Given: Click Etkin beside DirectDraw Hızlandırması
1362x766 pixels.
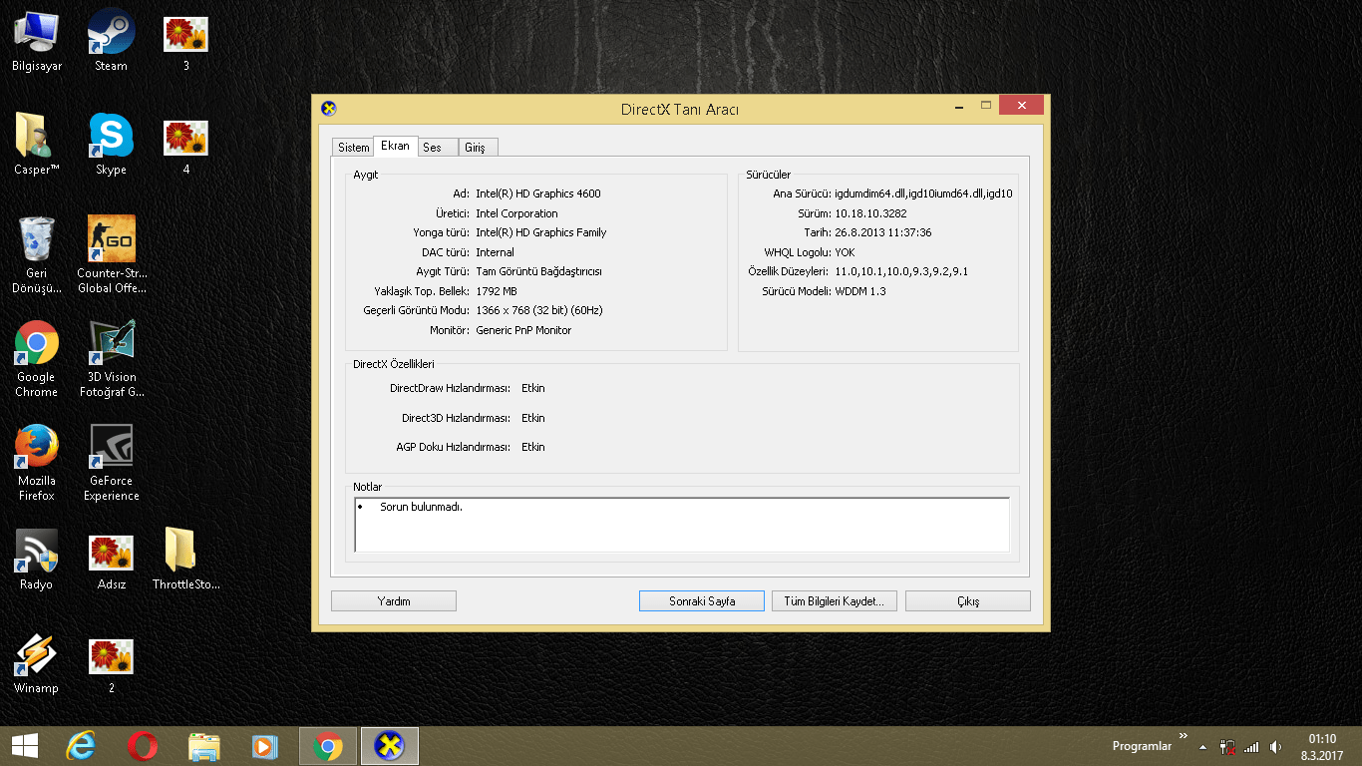Looking at the screenshot, I should pyautogui.click(x=533, y=388).
